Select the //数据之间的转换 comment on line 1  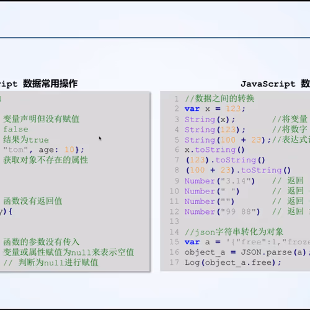[219, 99]
